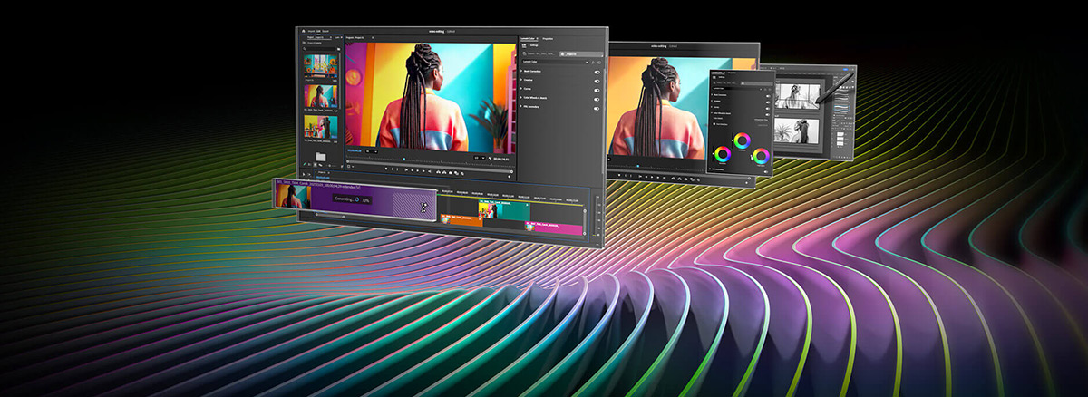Screen dimensions: 1088x397
Task: Toggle the HSL Secondary switch in the main window
Action: (597, 109)
